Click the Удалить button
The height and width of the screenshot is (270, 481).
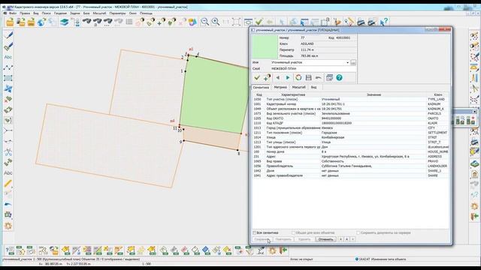coord(304,239)
